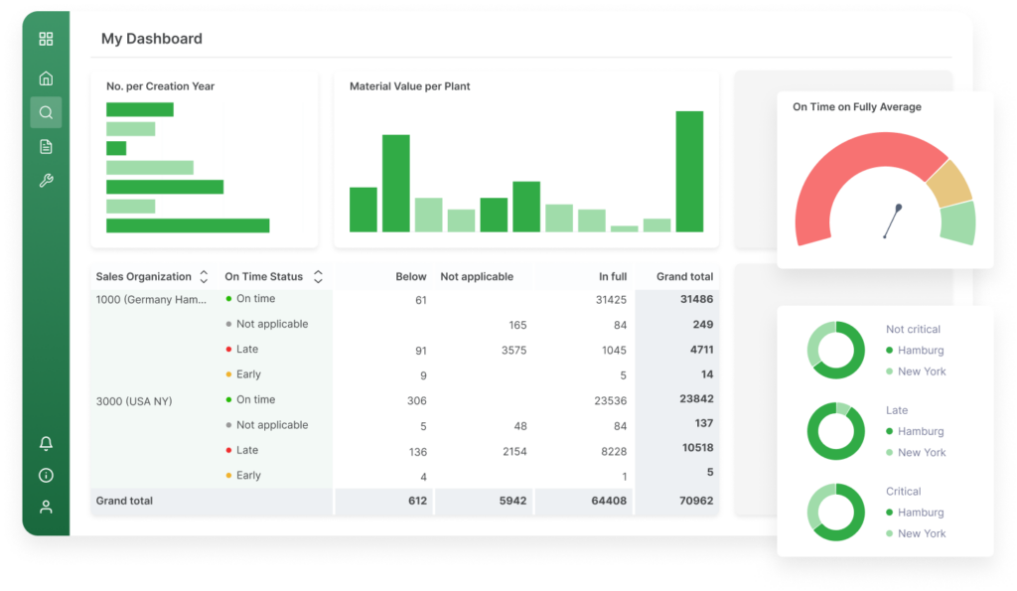Select the Not critical donut chart
The width and height of the screenshot is (1017, 591).
click(x=835, y=350)
